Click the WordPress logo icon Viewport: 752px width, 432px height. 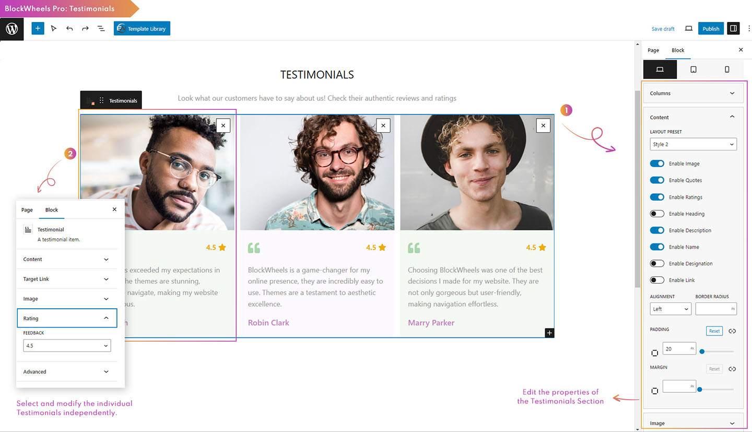click(x=11, y=29)
